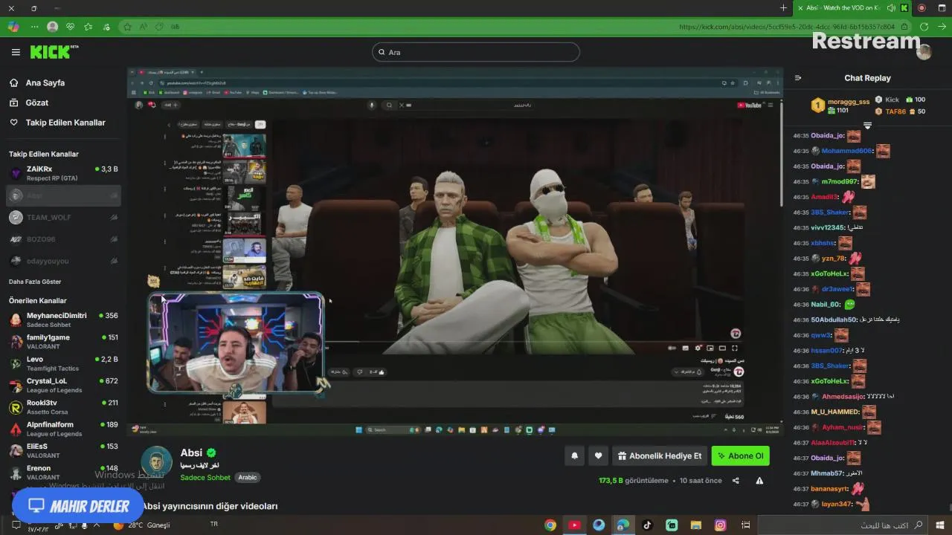Expand Daha Fazla Göster list
Viewport: 952px width, 535px height.
pyautogui.click(x=35, y=282)
